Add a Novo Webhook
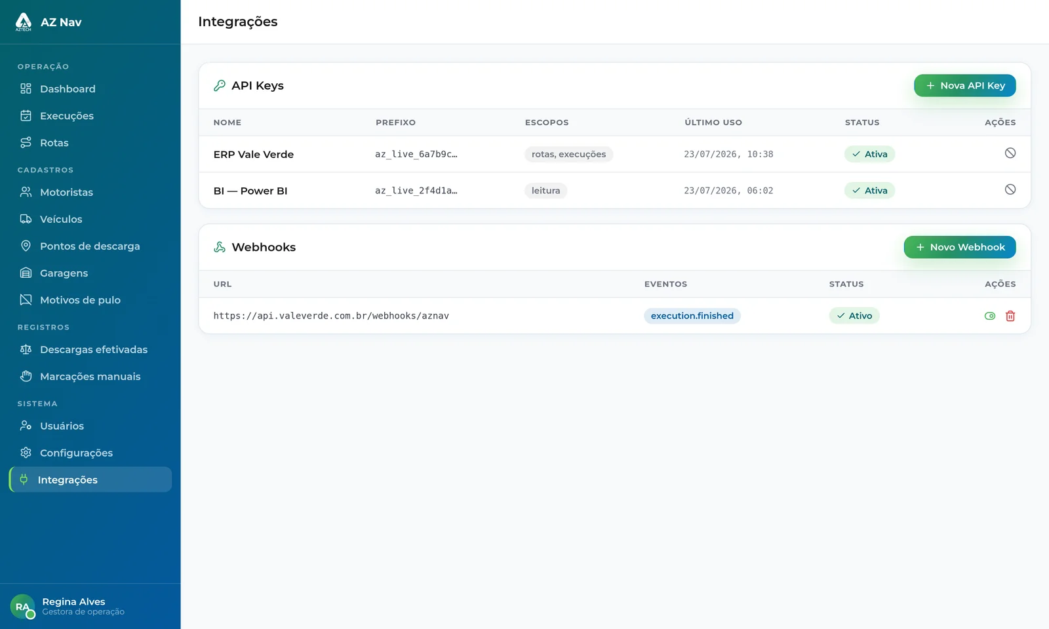Image resolution: width=1049 pixels, height=629 pixels. (x=960, y=247)
